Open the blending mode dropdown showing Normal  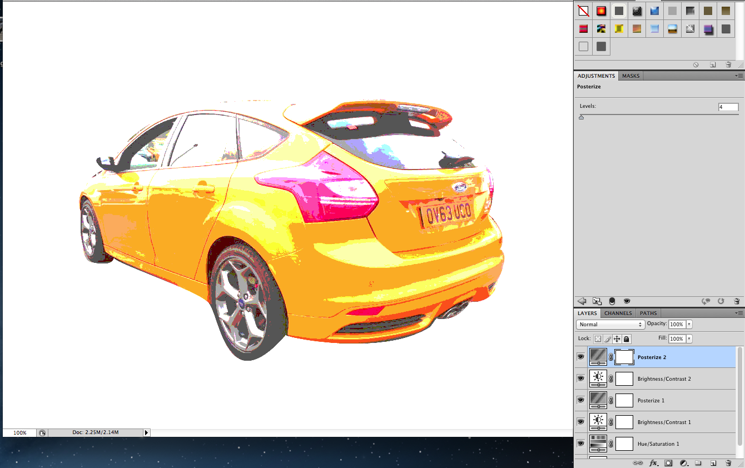(x=610, y=324)
